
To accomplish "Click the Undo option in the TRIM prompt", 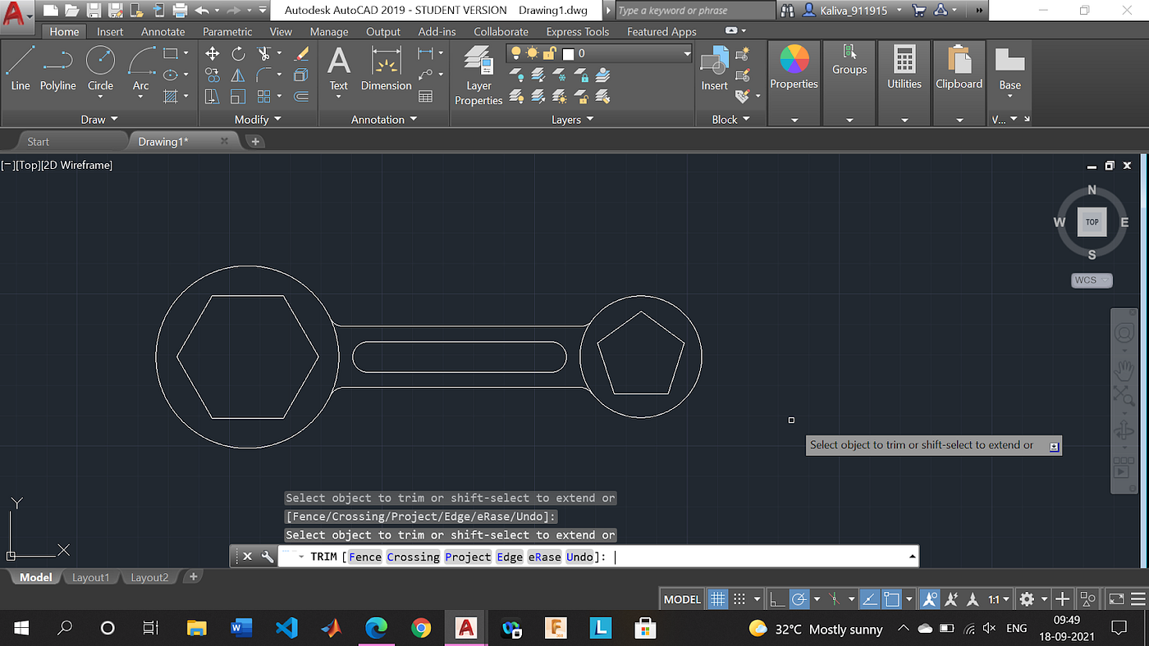I will (x=579, y=557).
